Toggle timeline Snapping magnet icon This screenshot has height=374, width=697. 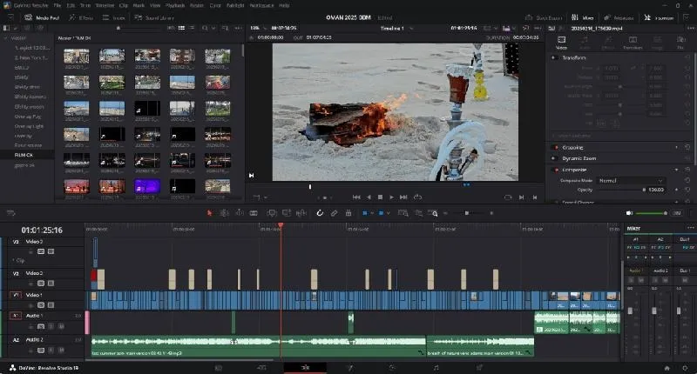pos(320,213)
